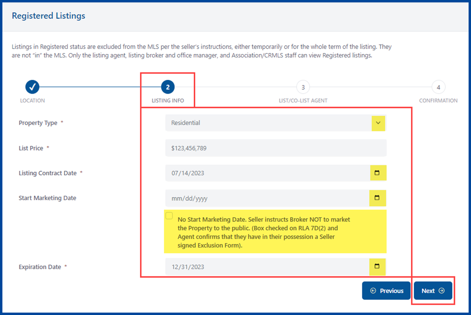Screen dimensions: 471x315
Task: Select the LISTING INFO step label
Action: 168,101
